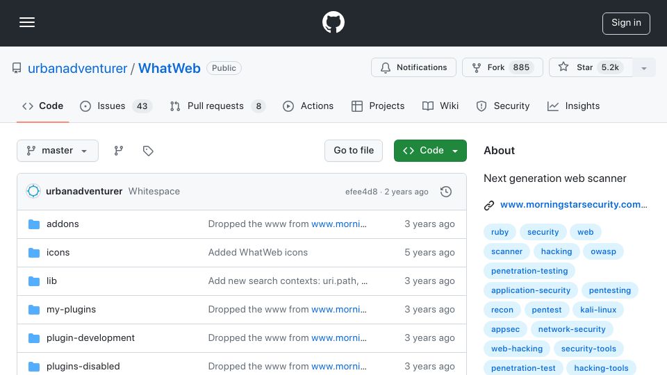Image resolution: width=667 pixels, height=375 pixels.
Task: Click the plugin-development folder icon
Action: [x=33, y=338]
